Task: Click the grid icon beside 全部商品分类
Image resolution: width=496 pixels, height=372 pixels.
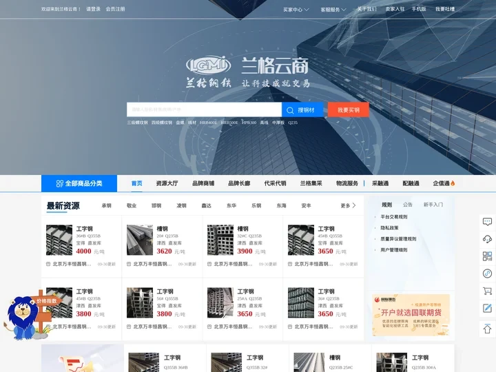Action: (59, 183)
